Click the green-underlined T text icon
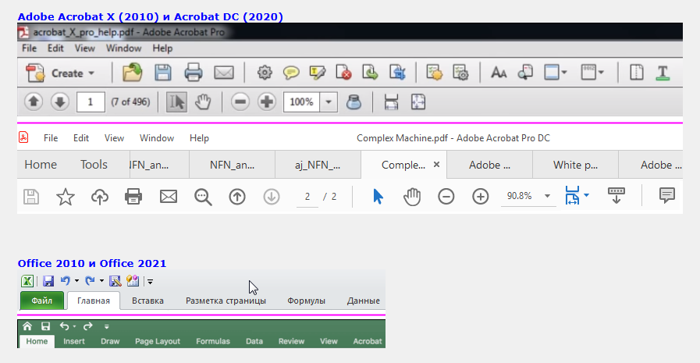The height and width of the screenshot is (363, 700). [663, 73]
